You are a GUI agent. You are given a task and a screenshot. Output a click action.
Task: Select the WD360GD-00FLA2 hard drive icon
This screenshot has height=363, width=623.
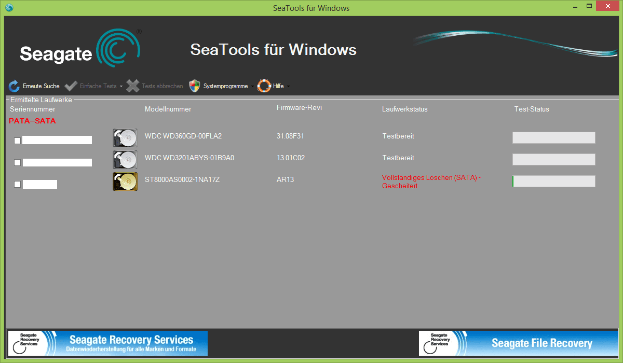[x=125, y=138]
